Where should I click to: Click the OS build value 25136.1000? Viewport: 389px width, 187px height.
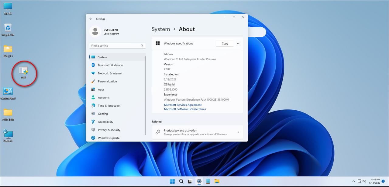(170, 89)
